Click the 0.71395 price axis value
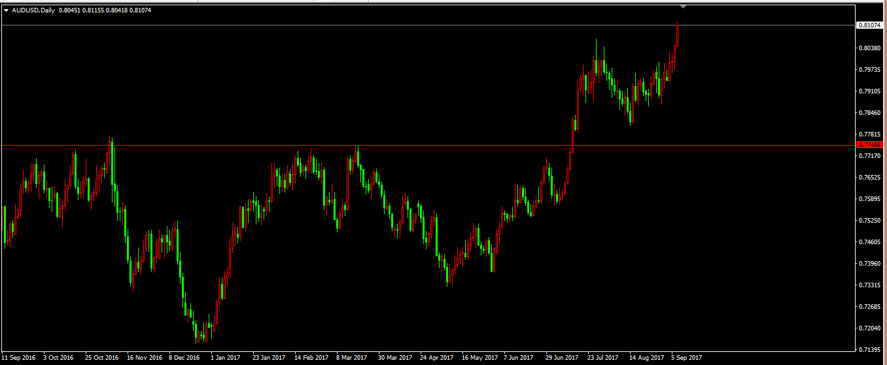Image resolution: width=887 pixels, height=365 pixels. [x=869, y=350]
